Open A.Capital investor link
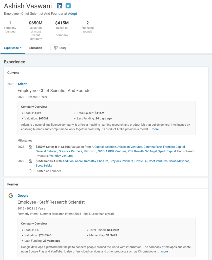The image size is (212, 260). coord(98,147)
